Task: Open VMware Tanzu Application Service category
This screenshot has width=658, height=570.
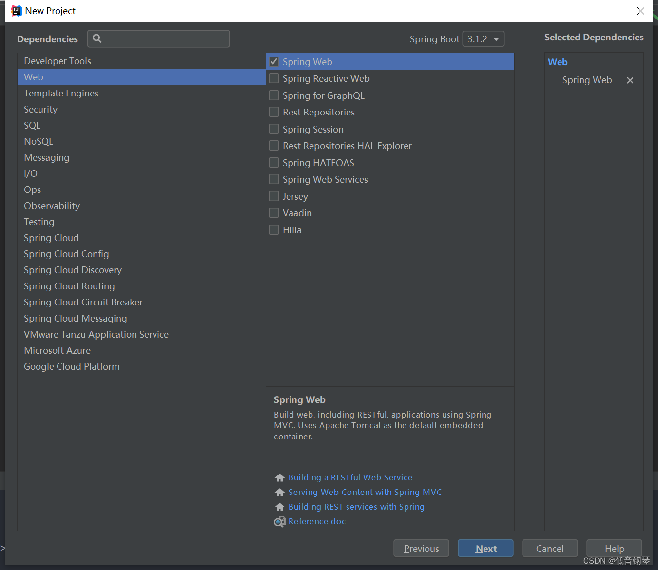Action: tap(141, 334)
